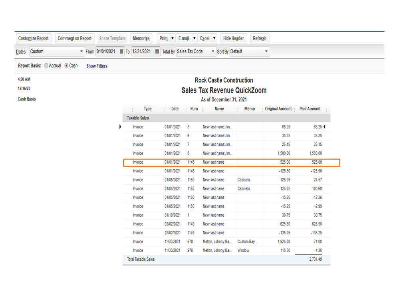Click the As of December 31, 2021 subtitle
This screenshot has width=399, height=299.
pyautogui.click(x=224, y=99)
